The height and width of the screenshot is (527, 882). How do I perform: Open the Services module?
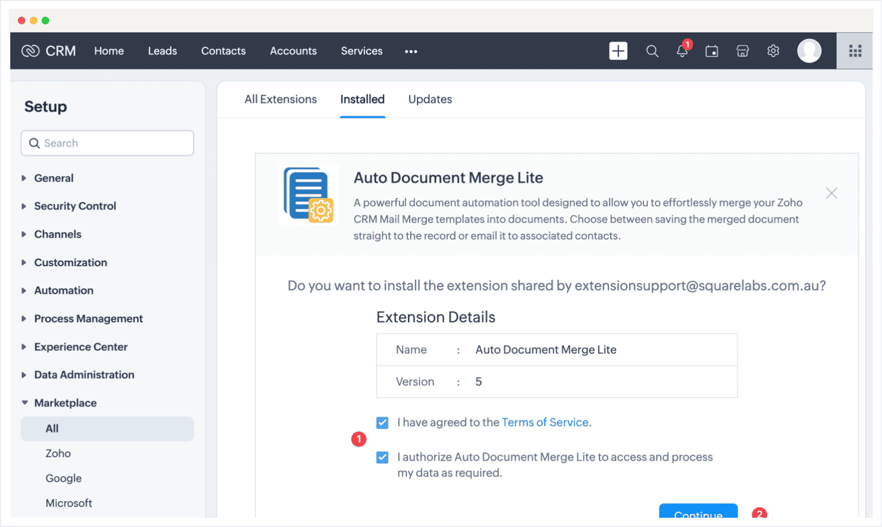[362, 51]
